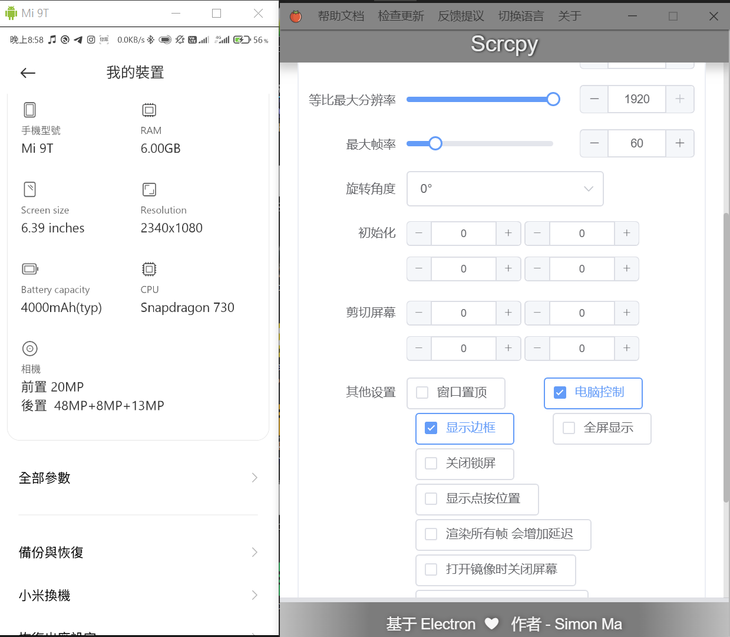Click the 基于 Electron footer text
This screenshot has width=730, height=637.
(431, 623)
